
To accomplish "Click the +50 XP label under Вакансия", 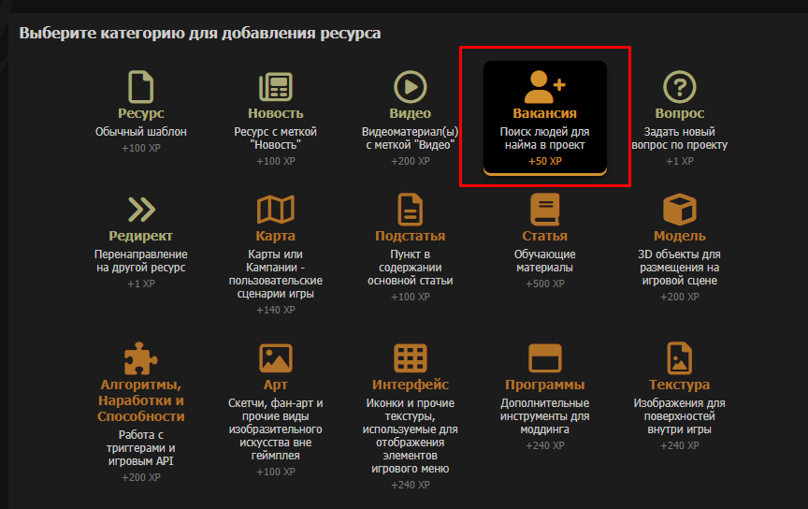I will [x=544, y=162].
